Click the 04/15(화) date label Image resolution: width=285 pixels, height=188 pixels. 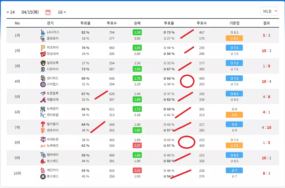coord(30,12)
